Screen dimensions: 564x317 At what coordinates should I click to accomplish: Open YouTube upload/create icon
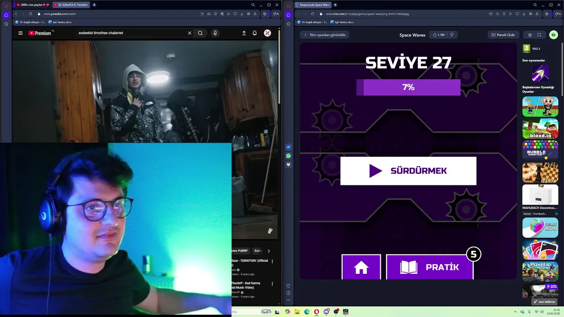click(x=244, y=33)
